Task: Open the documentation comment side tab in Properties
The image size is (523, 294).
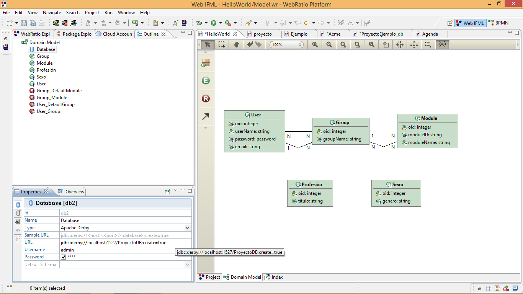Action: 18,230
